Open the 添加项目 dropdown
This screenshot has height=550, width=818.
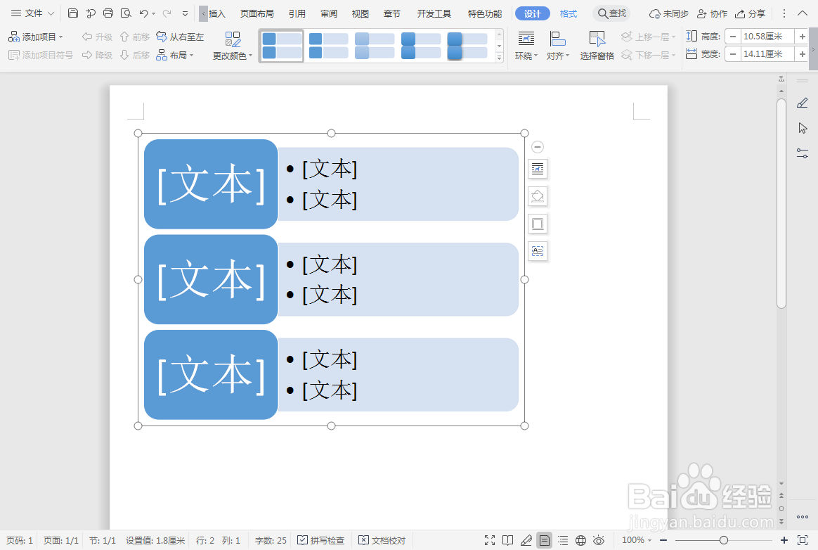[x=36, y=37]
